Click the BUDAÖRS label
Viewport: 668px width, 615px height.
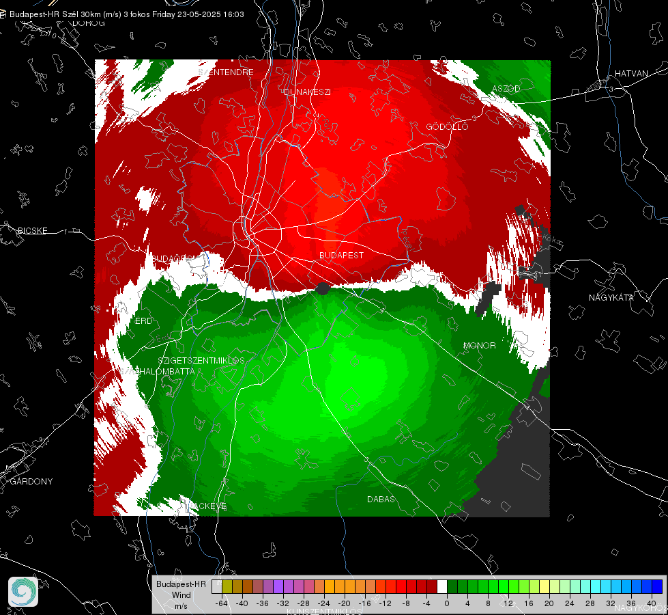174,258
